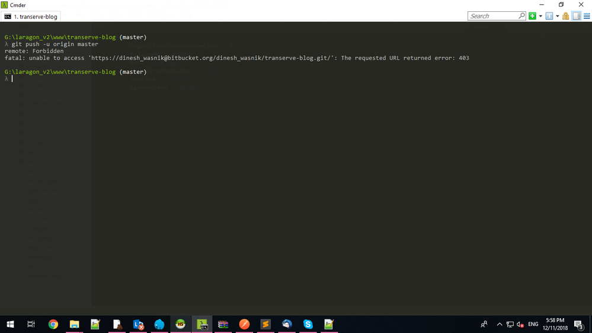Open File Explorer from the taskbar

[x=74, y=324]
